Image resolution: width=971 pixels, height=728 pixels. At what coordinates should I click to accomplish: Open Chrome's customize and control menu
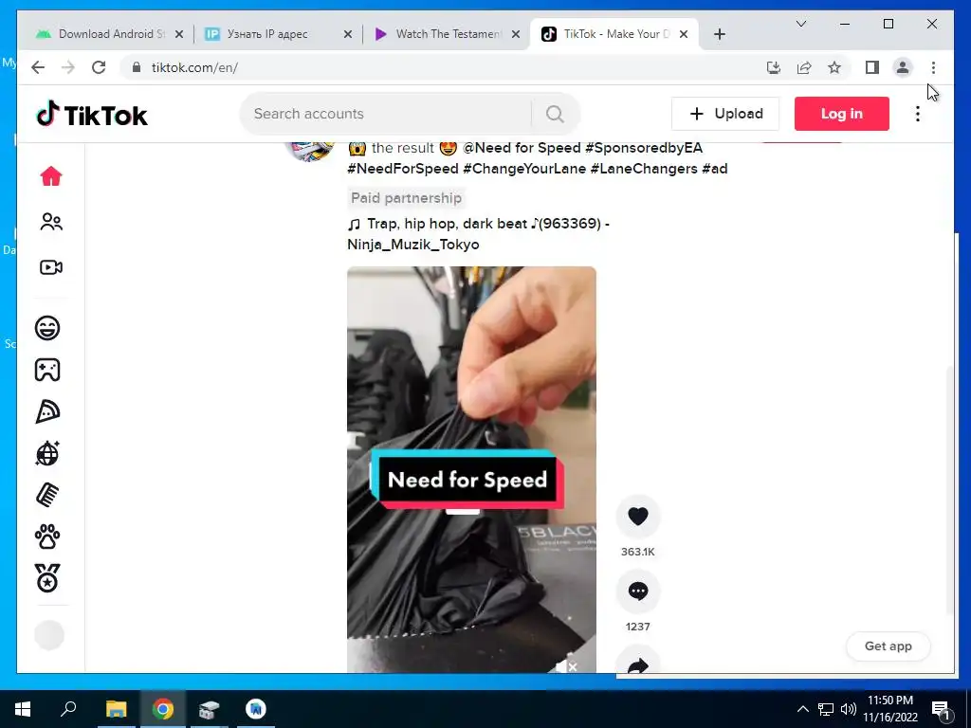click(x=933, y=67)
